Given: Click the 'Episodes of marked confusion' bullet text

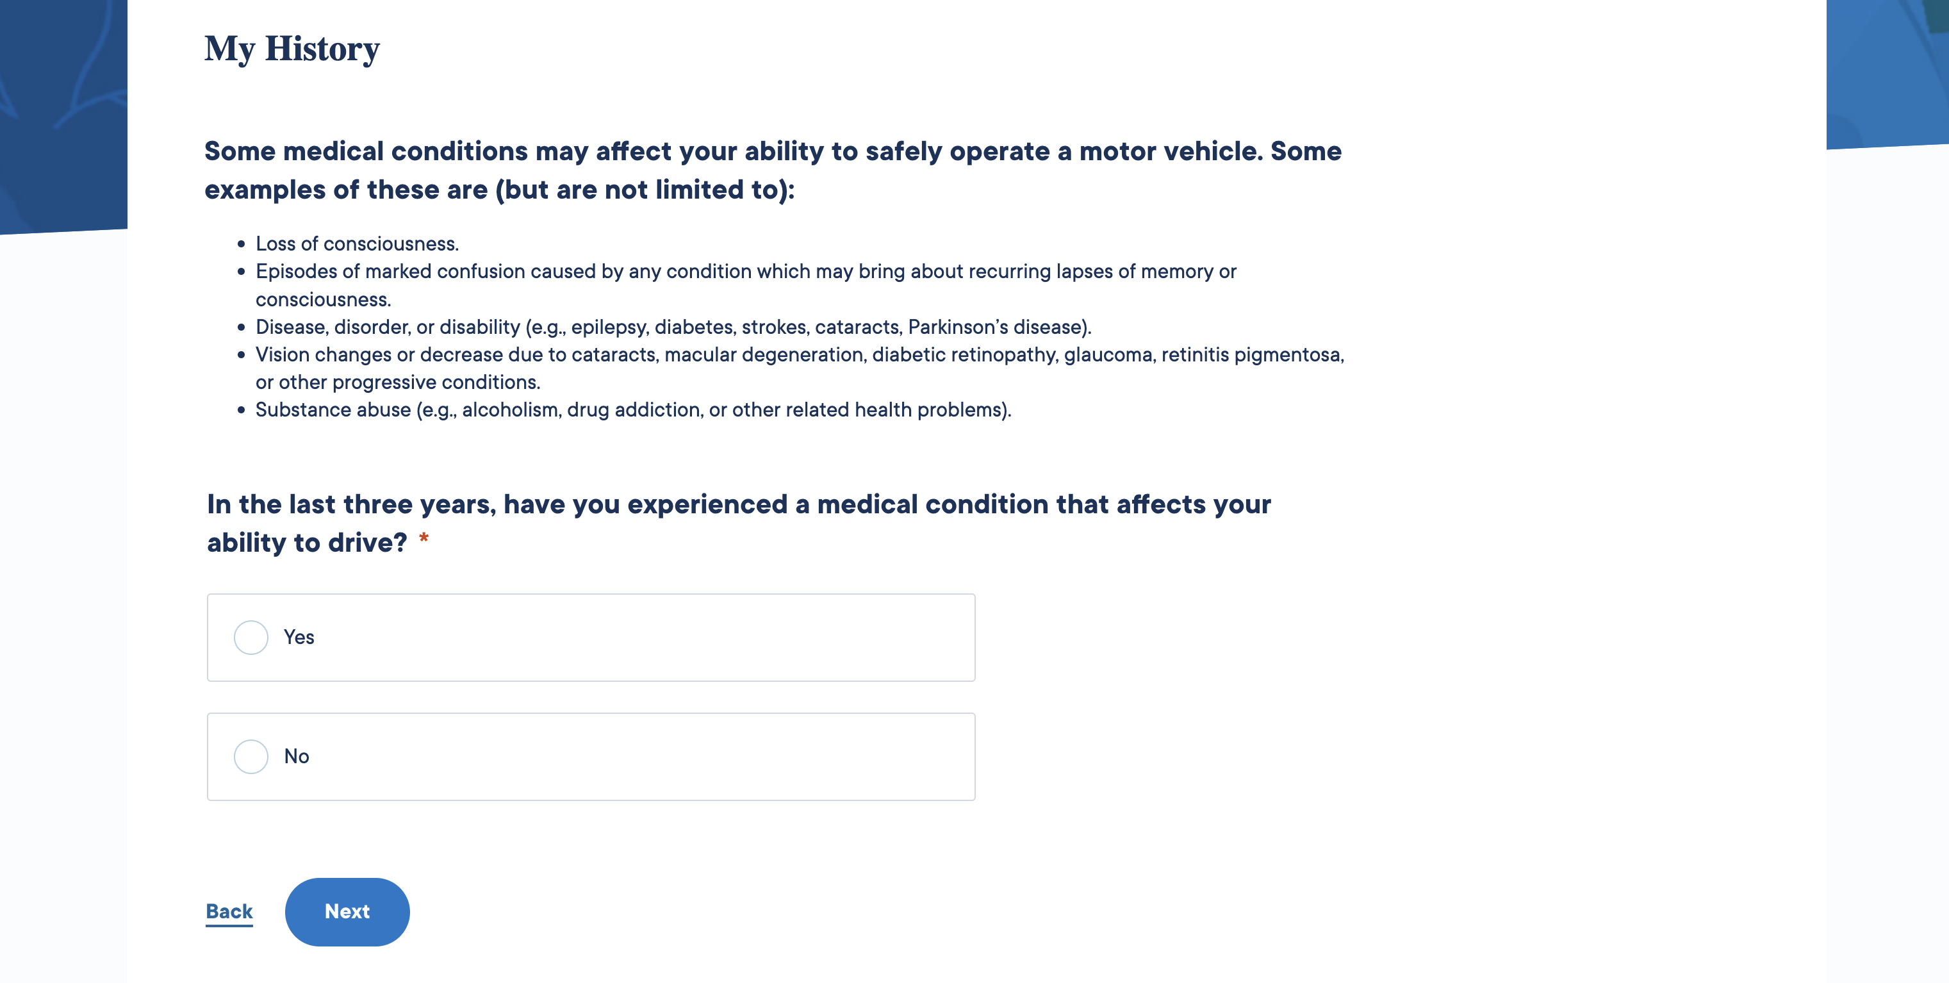Looking at the screenshot, I should point(746,285).
